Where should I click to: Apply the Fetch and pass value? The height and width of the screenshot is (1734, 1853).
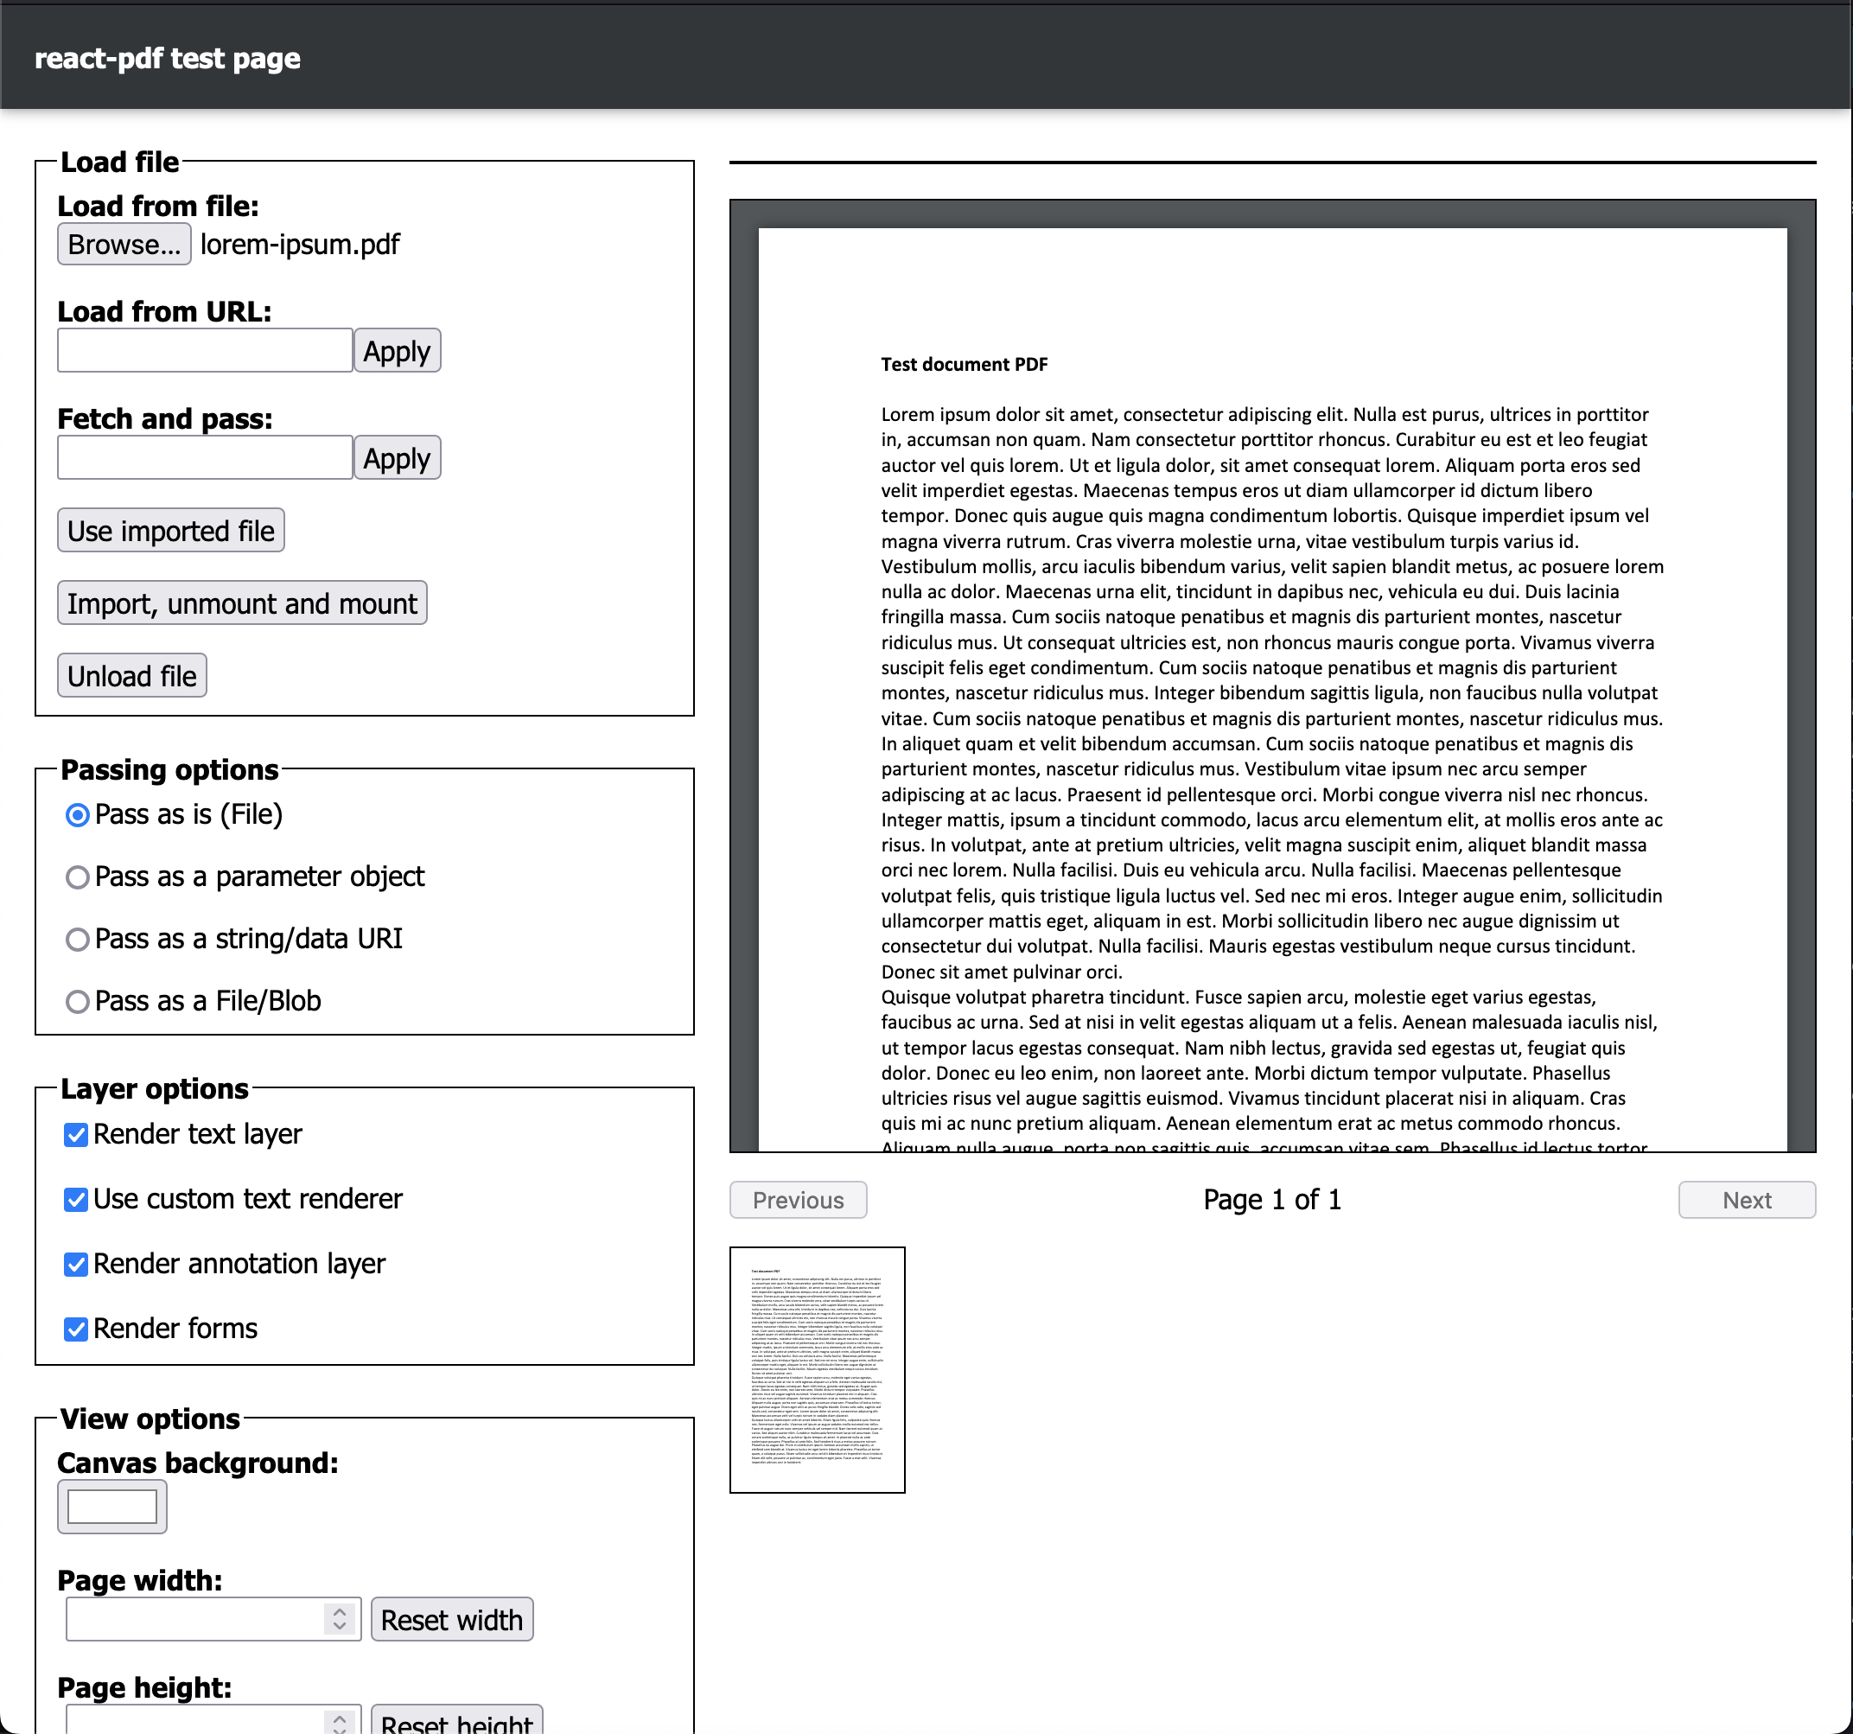coord(396,456)
